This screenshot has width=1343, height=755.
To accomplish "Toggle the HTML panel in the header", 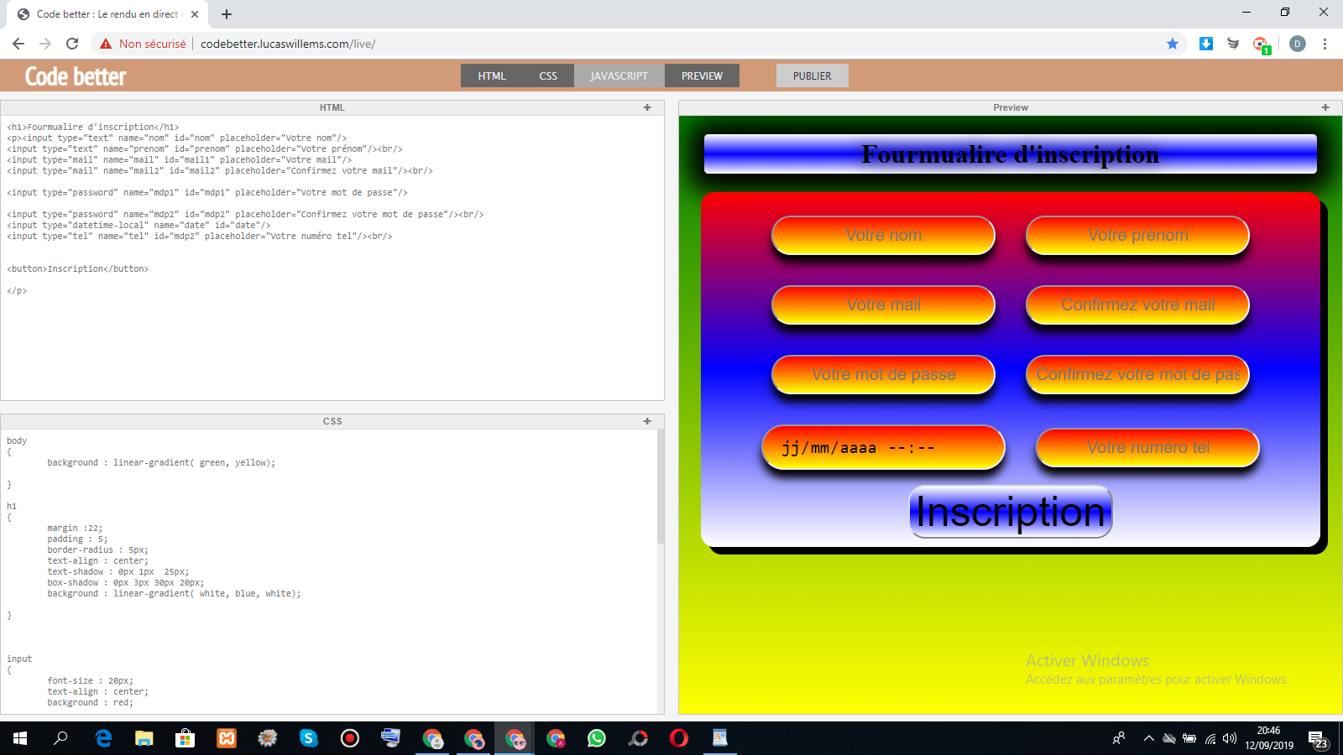I will pyautogui.click(x=492, y=75).
